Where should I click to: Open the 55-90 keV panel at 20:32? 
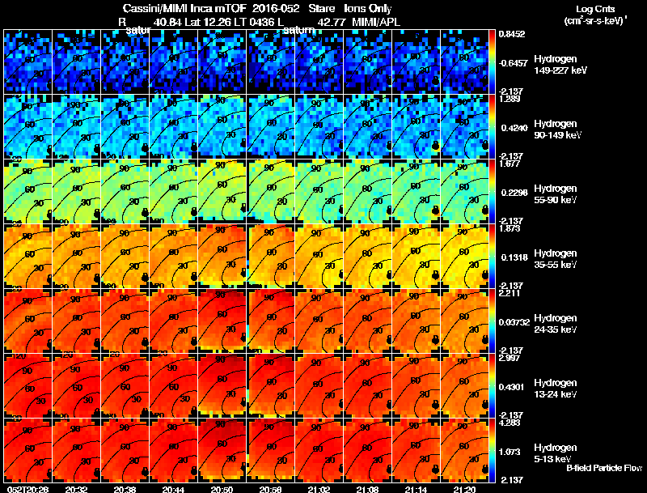click(76, 192)
